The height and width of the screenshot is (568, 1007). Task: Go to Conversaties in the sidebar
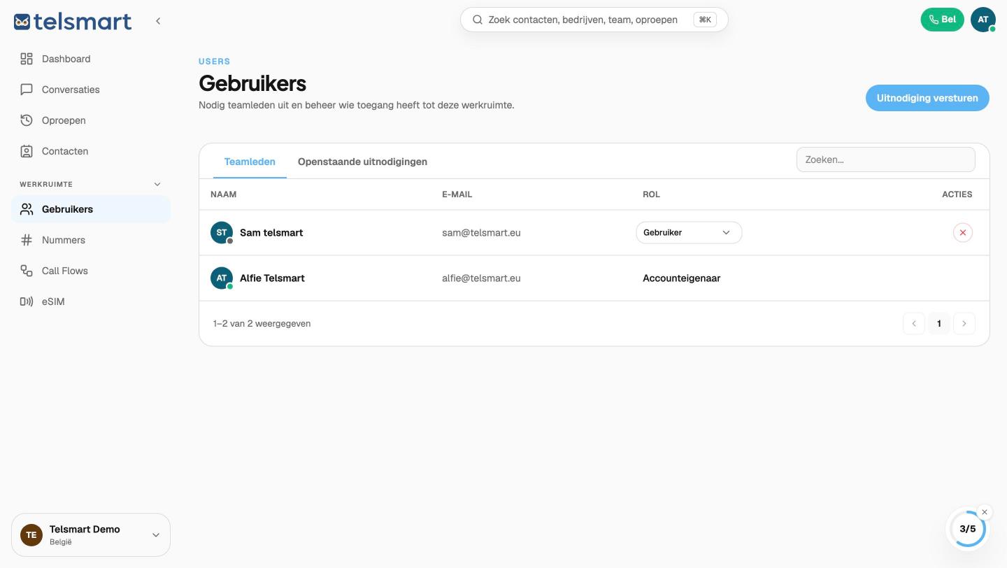point(91,90)
